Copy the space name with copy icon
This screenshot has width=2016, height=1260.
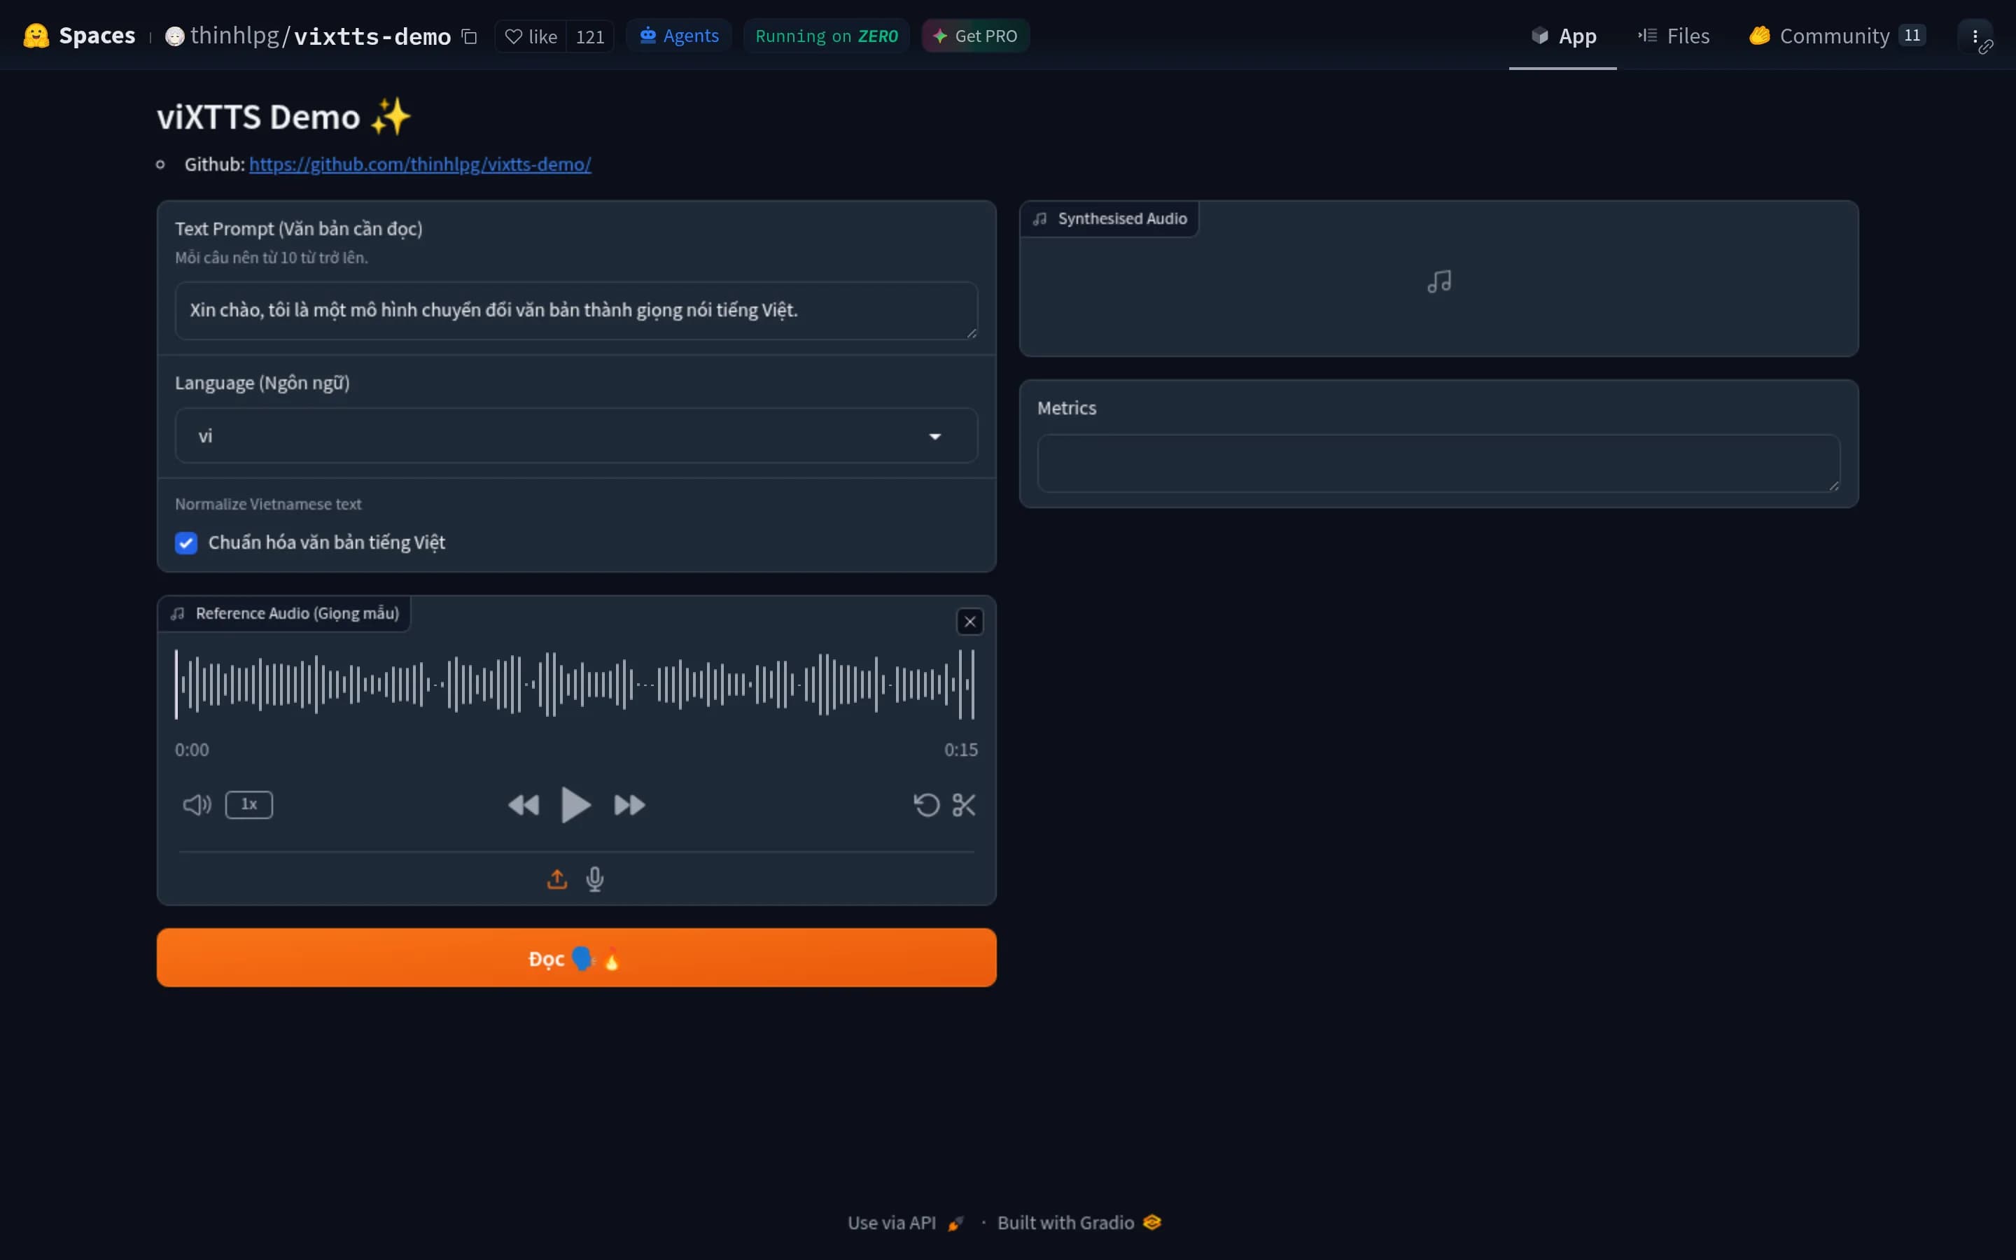point(469,36)
